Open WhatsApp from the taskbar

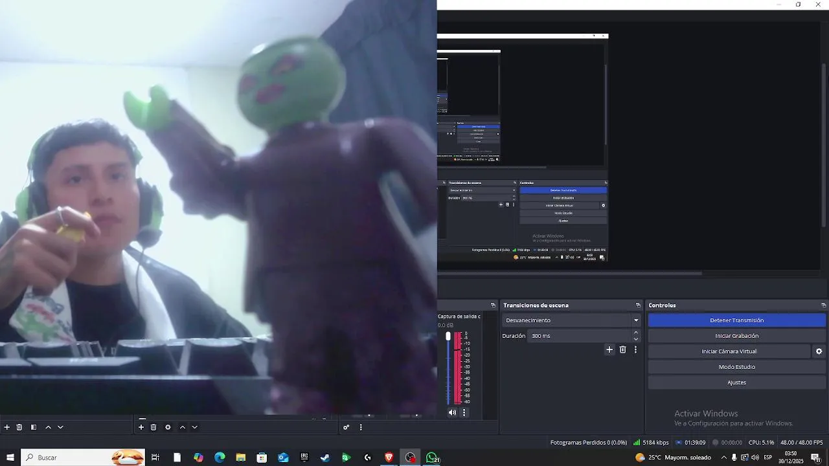(432, 458)
